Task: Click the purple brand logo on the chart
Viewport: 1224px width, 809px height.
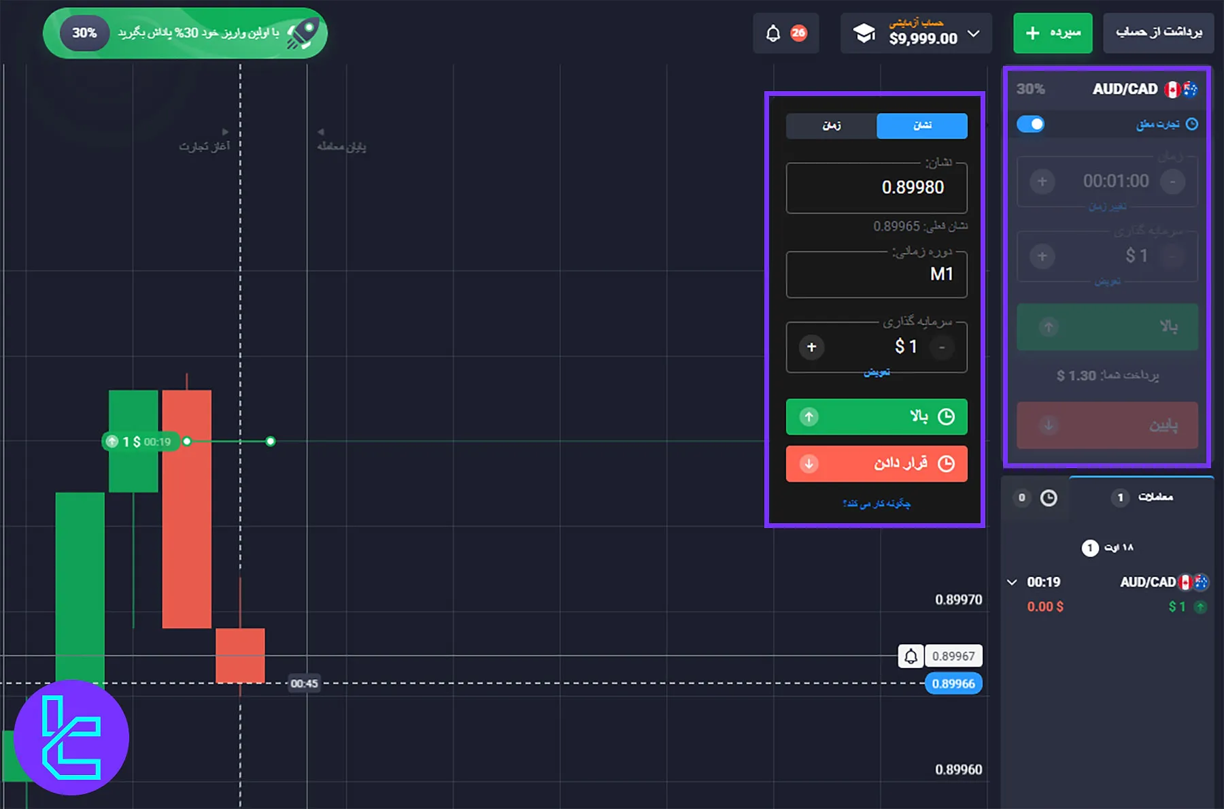Action: point(71,737)
